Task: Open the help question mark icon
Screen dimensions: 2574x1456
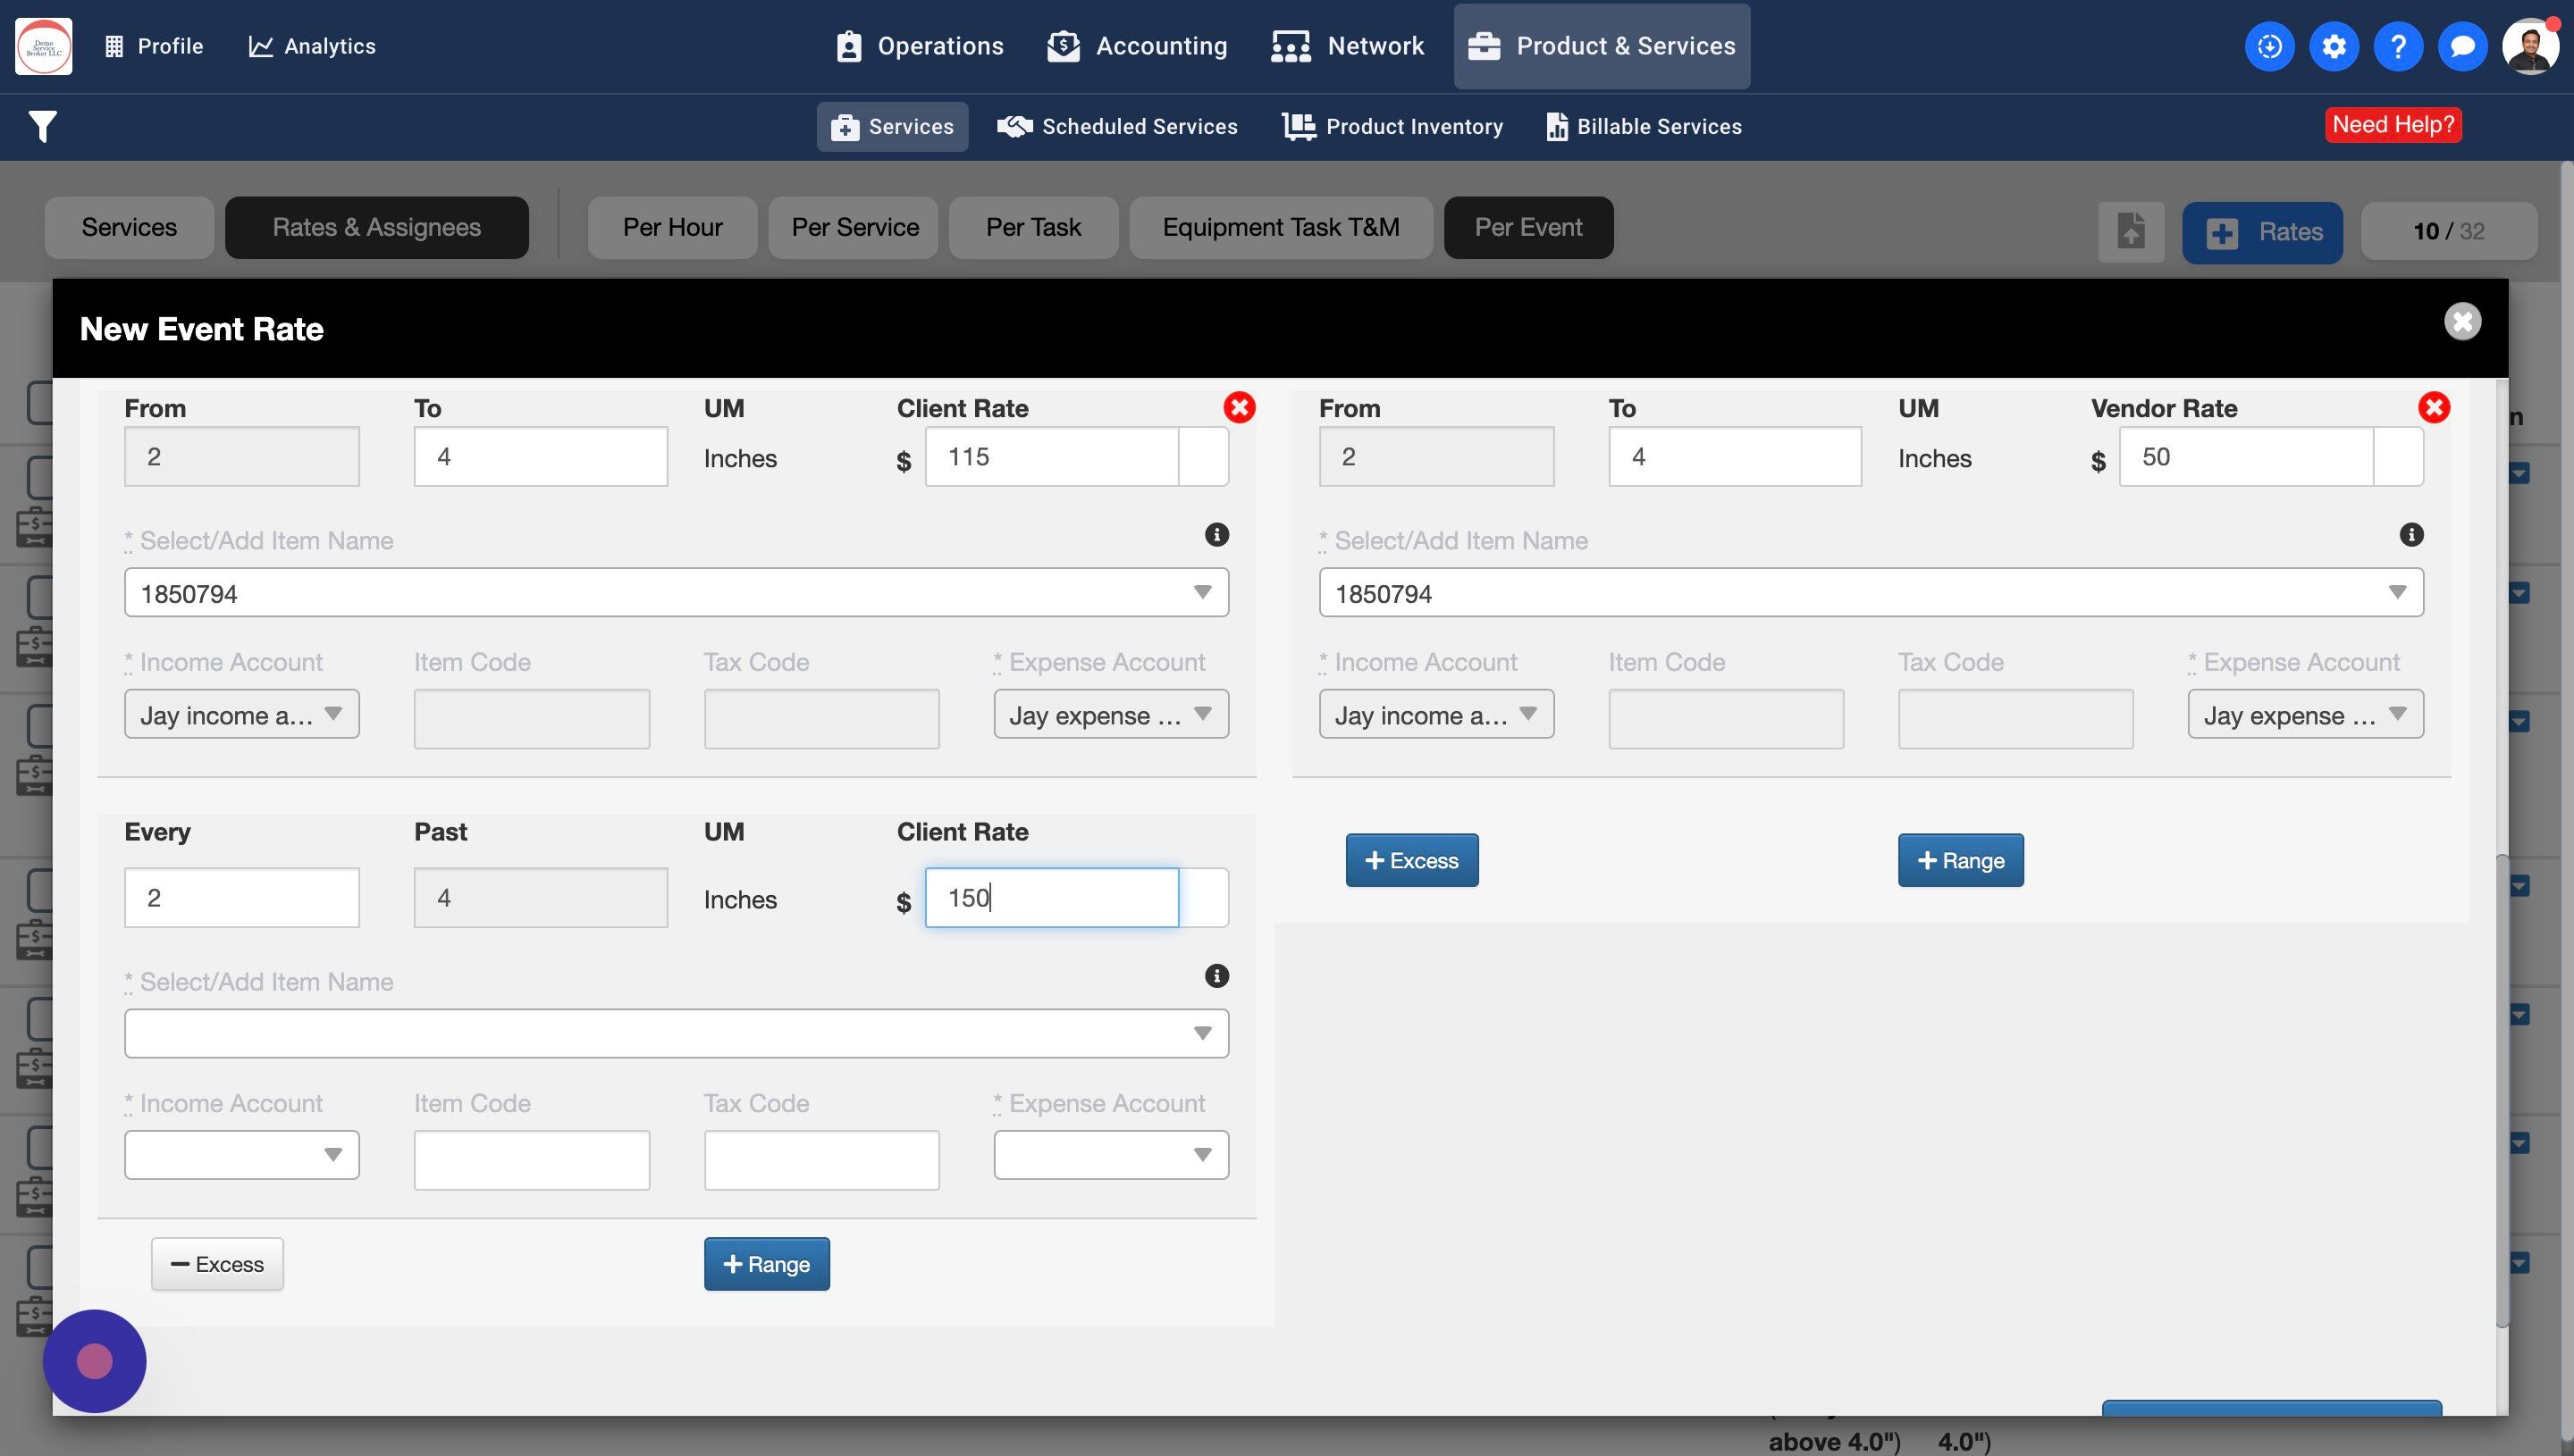Action: [x=2397, y=46]
